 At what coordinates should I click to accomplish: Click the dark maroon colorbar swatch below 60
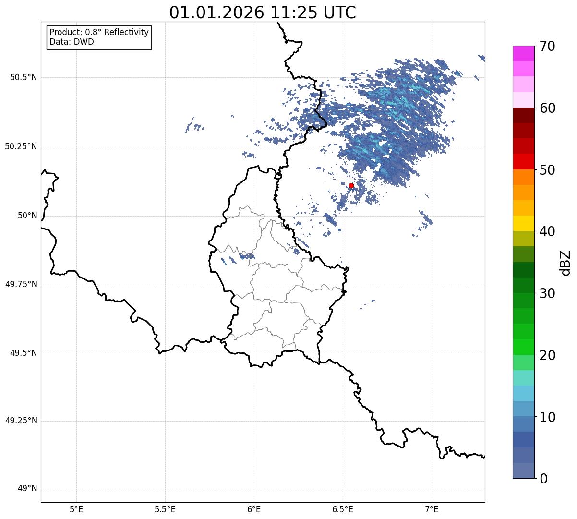point(523,115)
